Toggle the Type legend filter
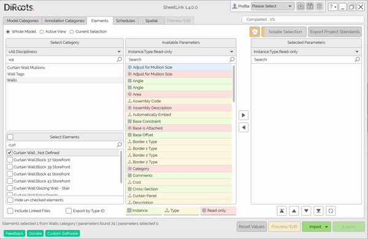This screenshot has width=368, height=239. 181,211
